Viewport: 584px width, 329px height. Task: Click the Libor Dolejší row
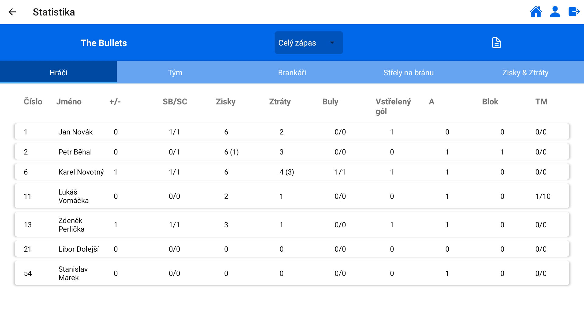click(x=292, y=249)
